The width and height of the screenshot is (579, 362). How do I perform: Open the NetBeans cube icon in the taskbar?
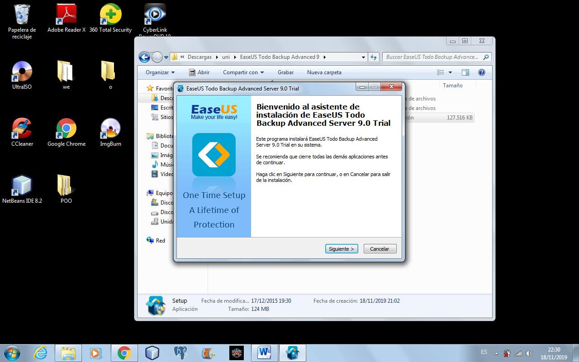[152, 353]
